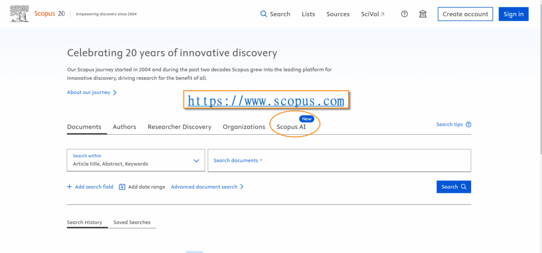The width and height of the screenshot is (542, 253).
Task: Switch to the Authors tab
Action: click(x=124, y=127)
